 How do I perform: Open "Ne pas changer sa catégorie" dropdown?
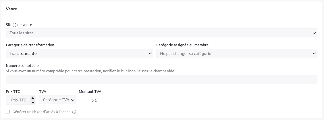click(237, 53)
